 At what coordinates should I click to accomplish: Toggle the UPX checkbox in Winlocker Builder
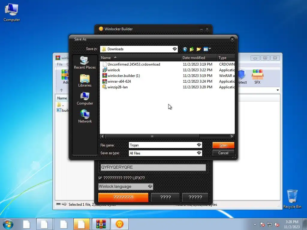pos(100,178)
